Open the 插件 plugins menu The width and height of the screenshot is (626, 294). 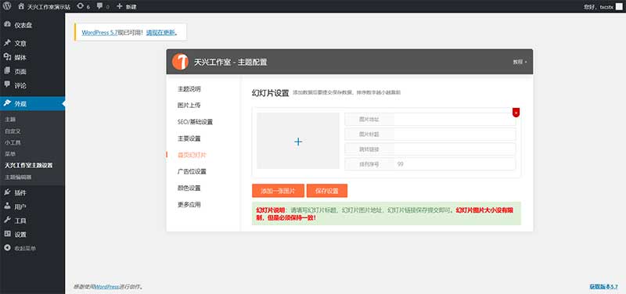pyautogui.click(x=32, y=192)
